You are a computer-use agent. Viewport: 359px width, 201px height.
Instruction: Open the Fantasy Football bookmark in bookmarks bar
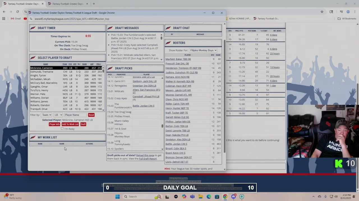point(266,18)
